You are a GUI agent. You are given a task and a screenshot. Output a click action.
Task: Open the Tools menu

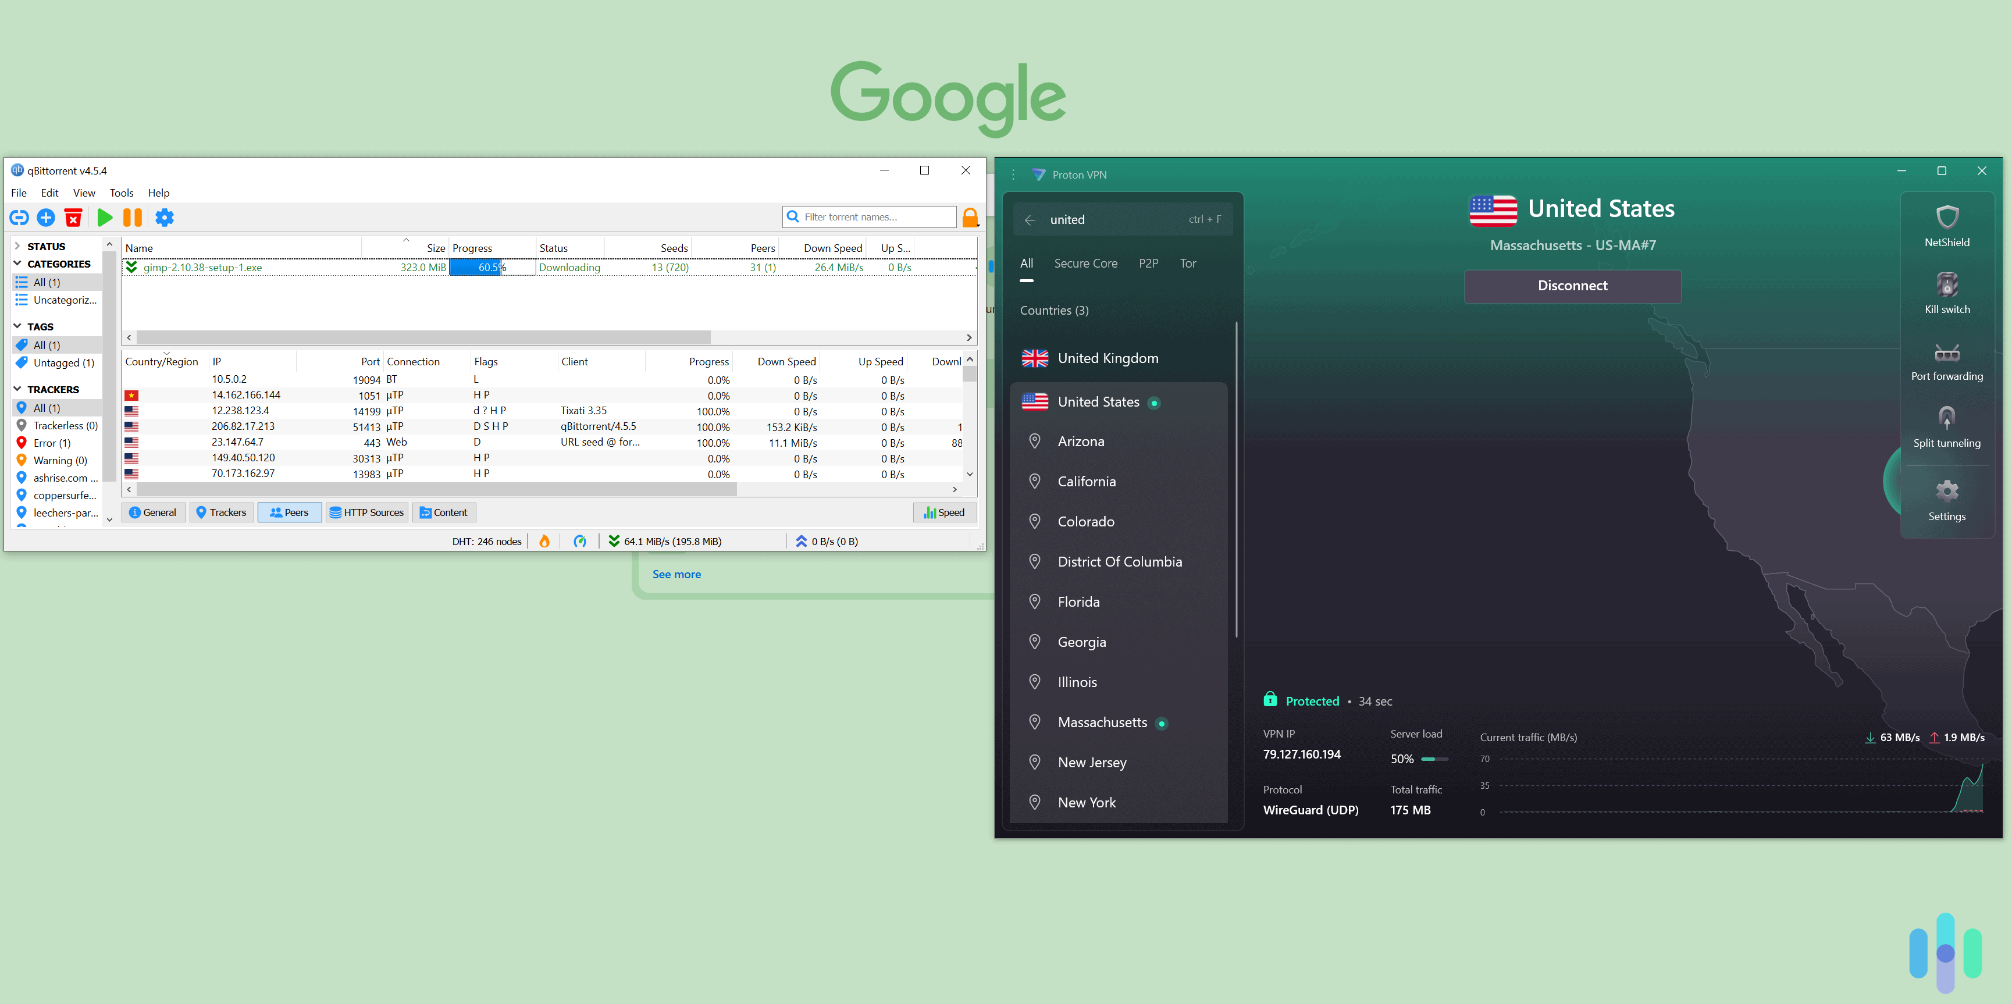(121, 193)
